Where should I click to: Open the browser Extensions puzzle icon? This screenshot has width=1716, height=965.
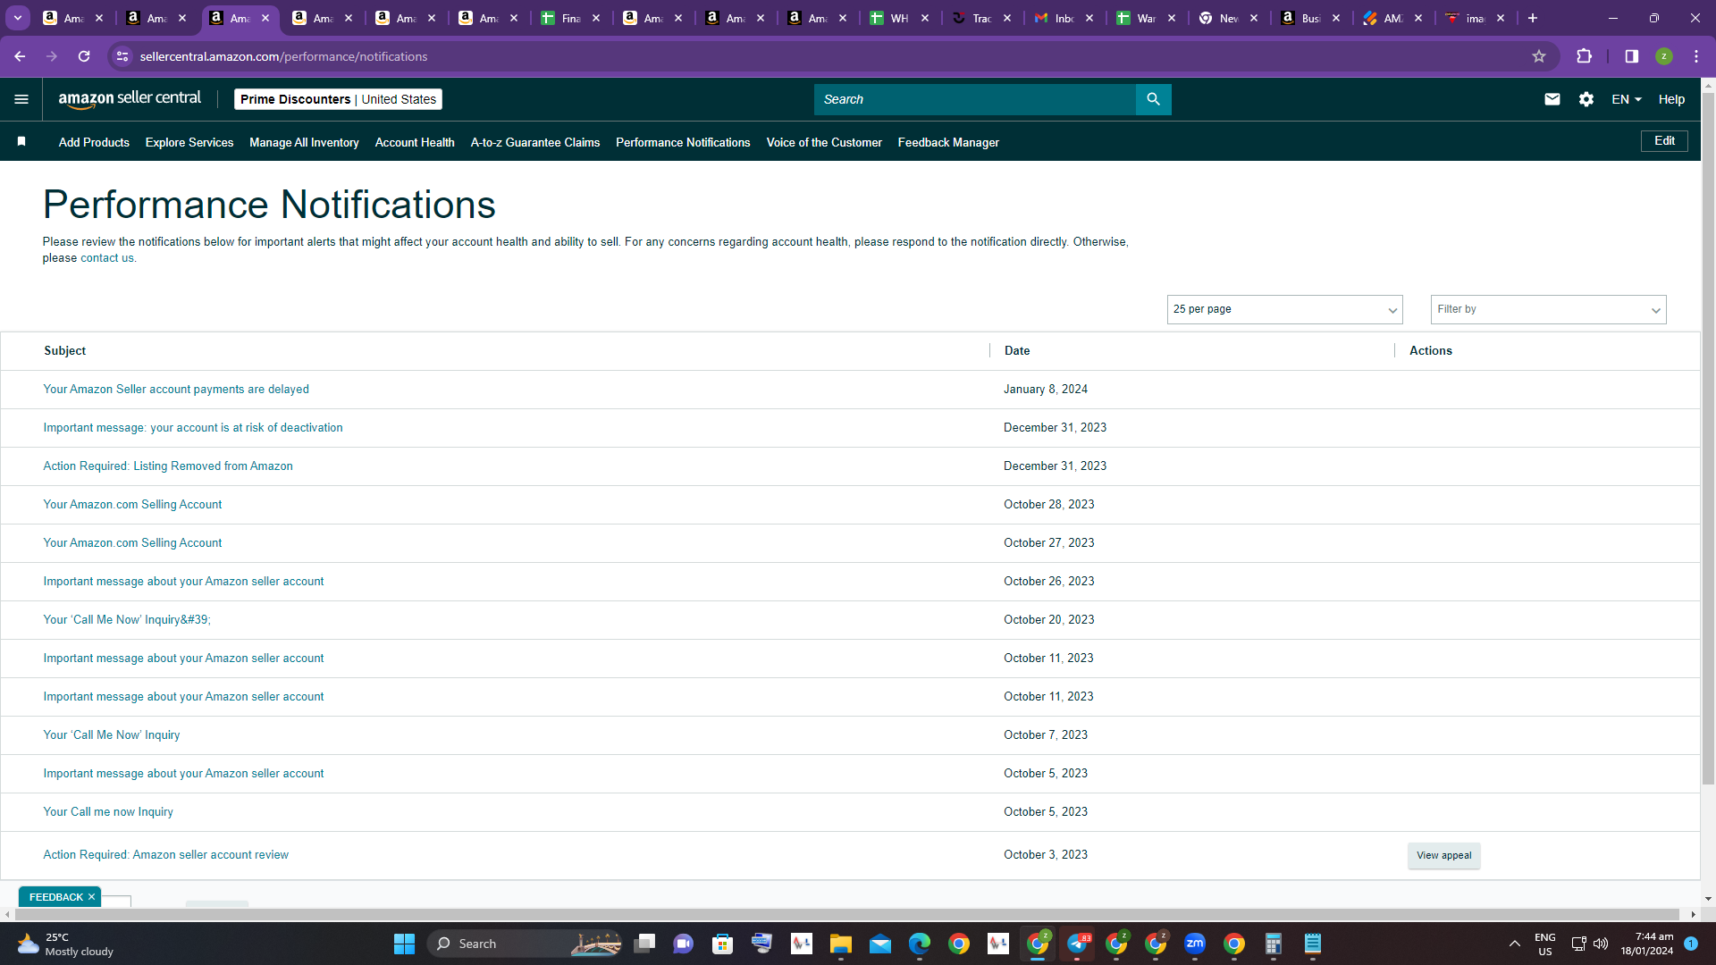coord(1585,56)
